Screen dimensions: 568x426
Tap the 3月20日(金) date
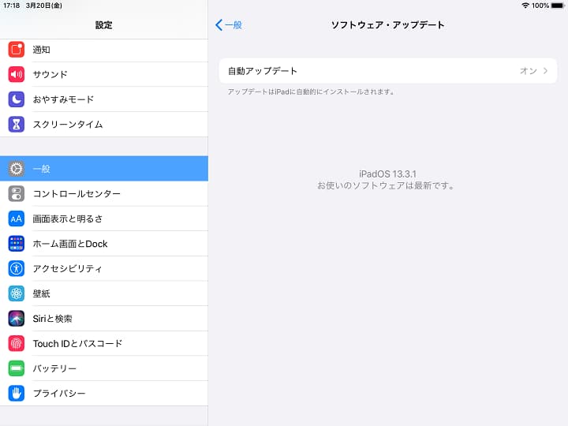(x=44, y=6)
